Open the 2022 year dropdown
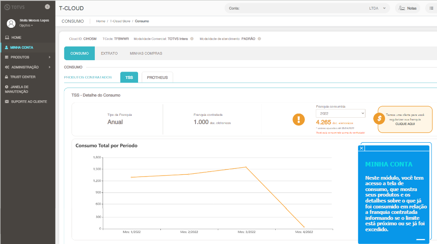437x244 pixels. [x=340, y=114]
